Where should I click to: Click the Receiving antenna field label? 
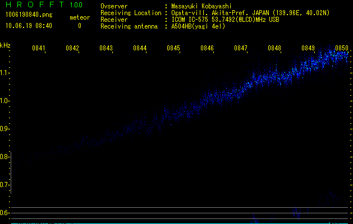129,26
